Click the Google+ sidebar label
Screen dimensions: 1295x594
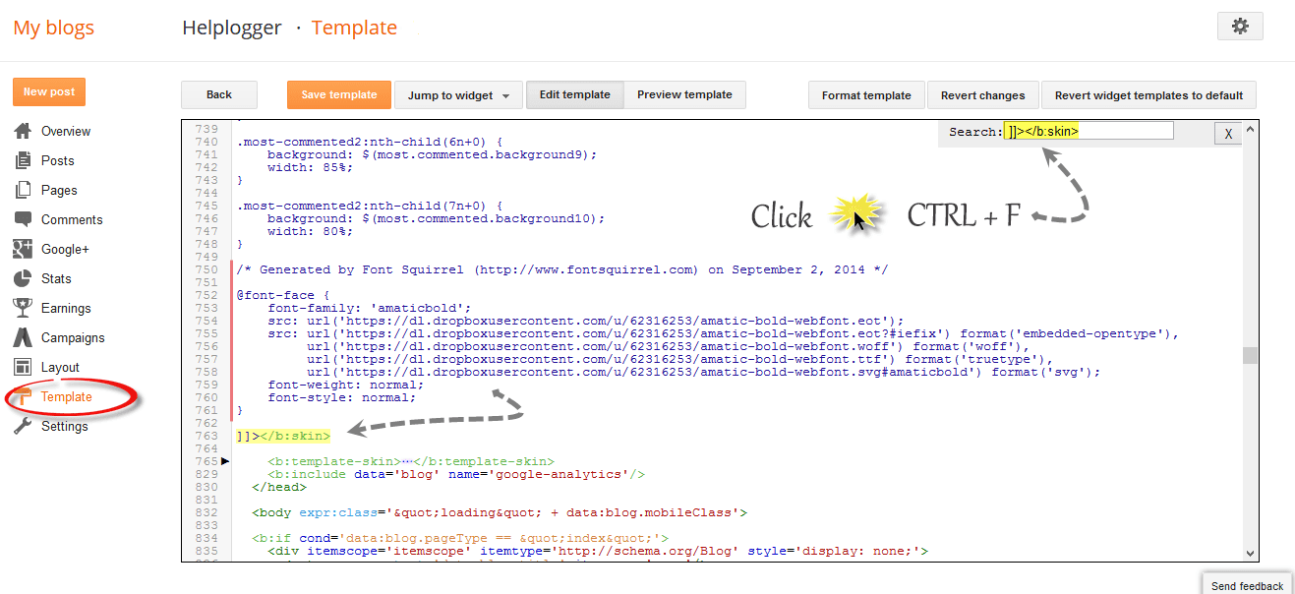pyautogui.click(x=65, y=249)
